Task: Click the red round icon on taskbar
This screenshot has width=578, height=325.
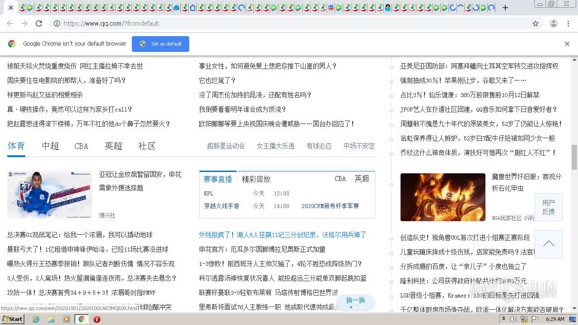Action: (x=97, y=319)
